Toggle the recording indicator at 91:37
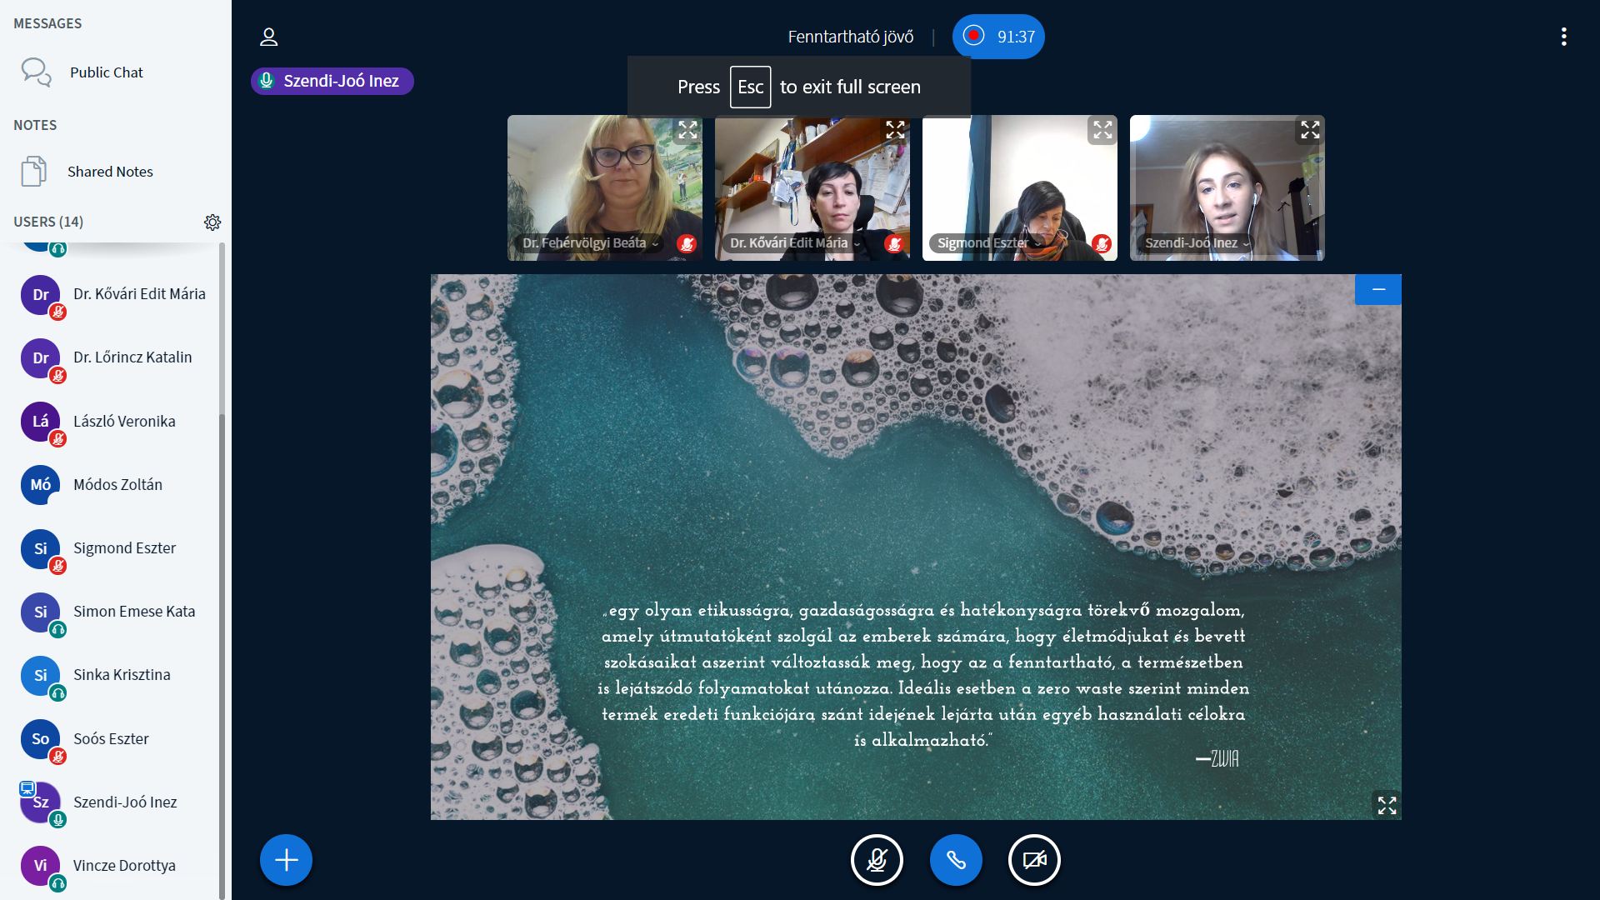This screenshot has width=1600, height=900. coord(998,37)
